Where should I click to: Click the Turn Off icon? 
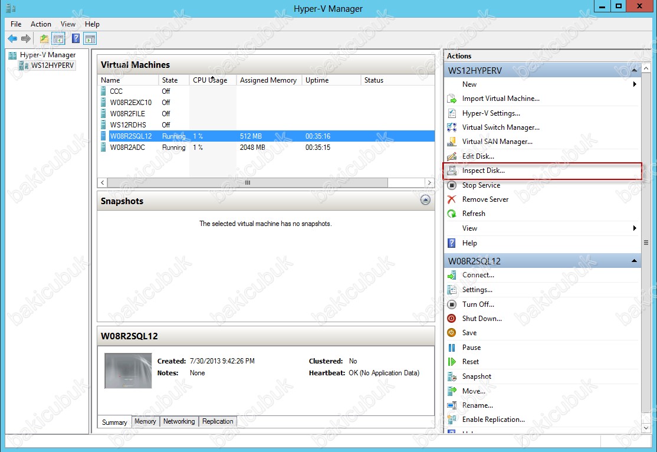pyautogui.click(x=452, y=304)
